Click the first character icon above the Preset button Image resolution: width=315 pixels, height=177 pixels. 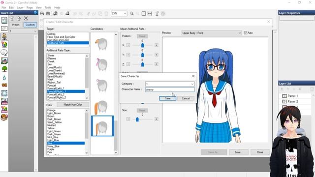pyautogui.click(x=12, y=19)
